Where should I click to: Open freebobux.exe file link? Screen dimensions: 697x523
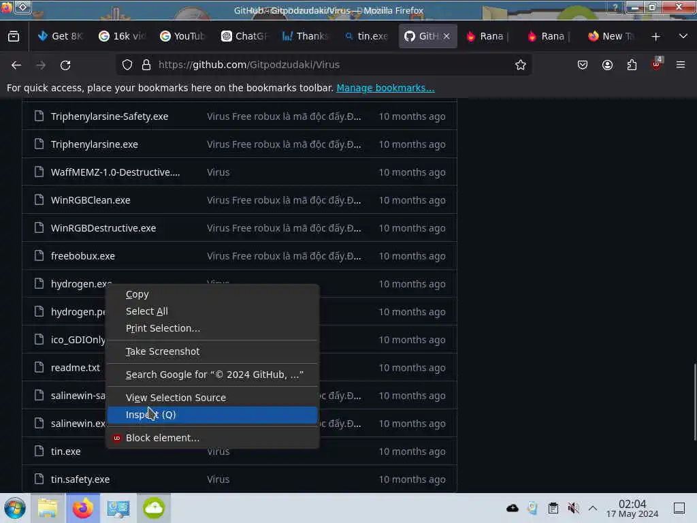(82, 256)
